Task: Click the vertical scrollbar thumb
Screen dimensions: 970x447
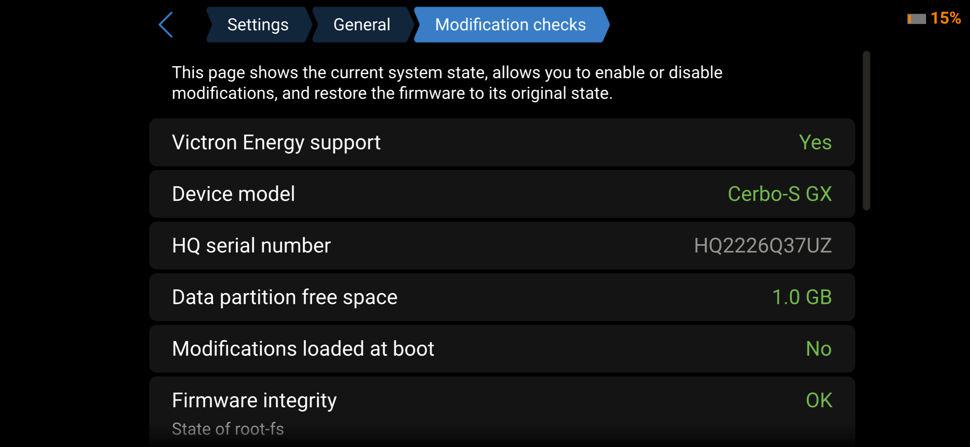Action: (866, 130)
